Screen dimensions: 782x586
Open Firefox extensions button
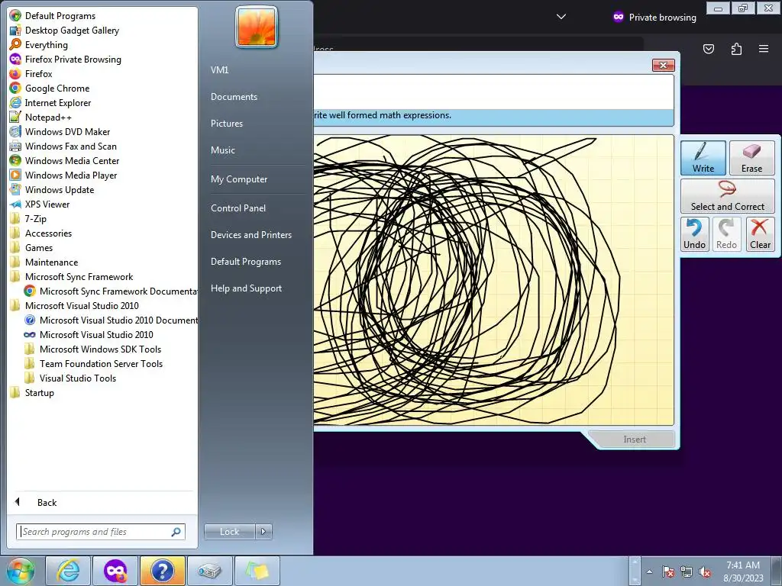(736, 49)
